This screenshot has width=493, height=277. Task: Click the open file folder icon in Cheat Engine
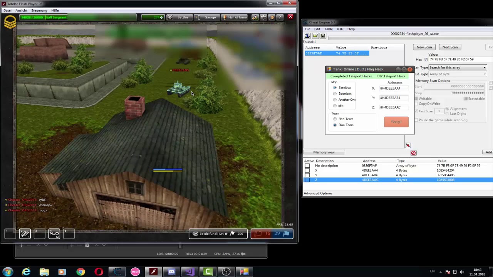click(x=315, y=36)
